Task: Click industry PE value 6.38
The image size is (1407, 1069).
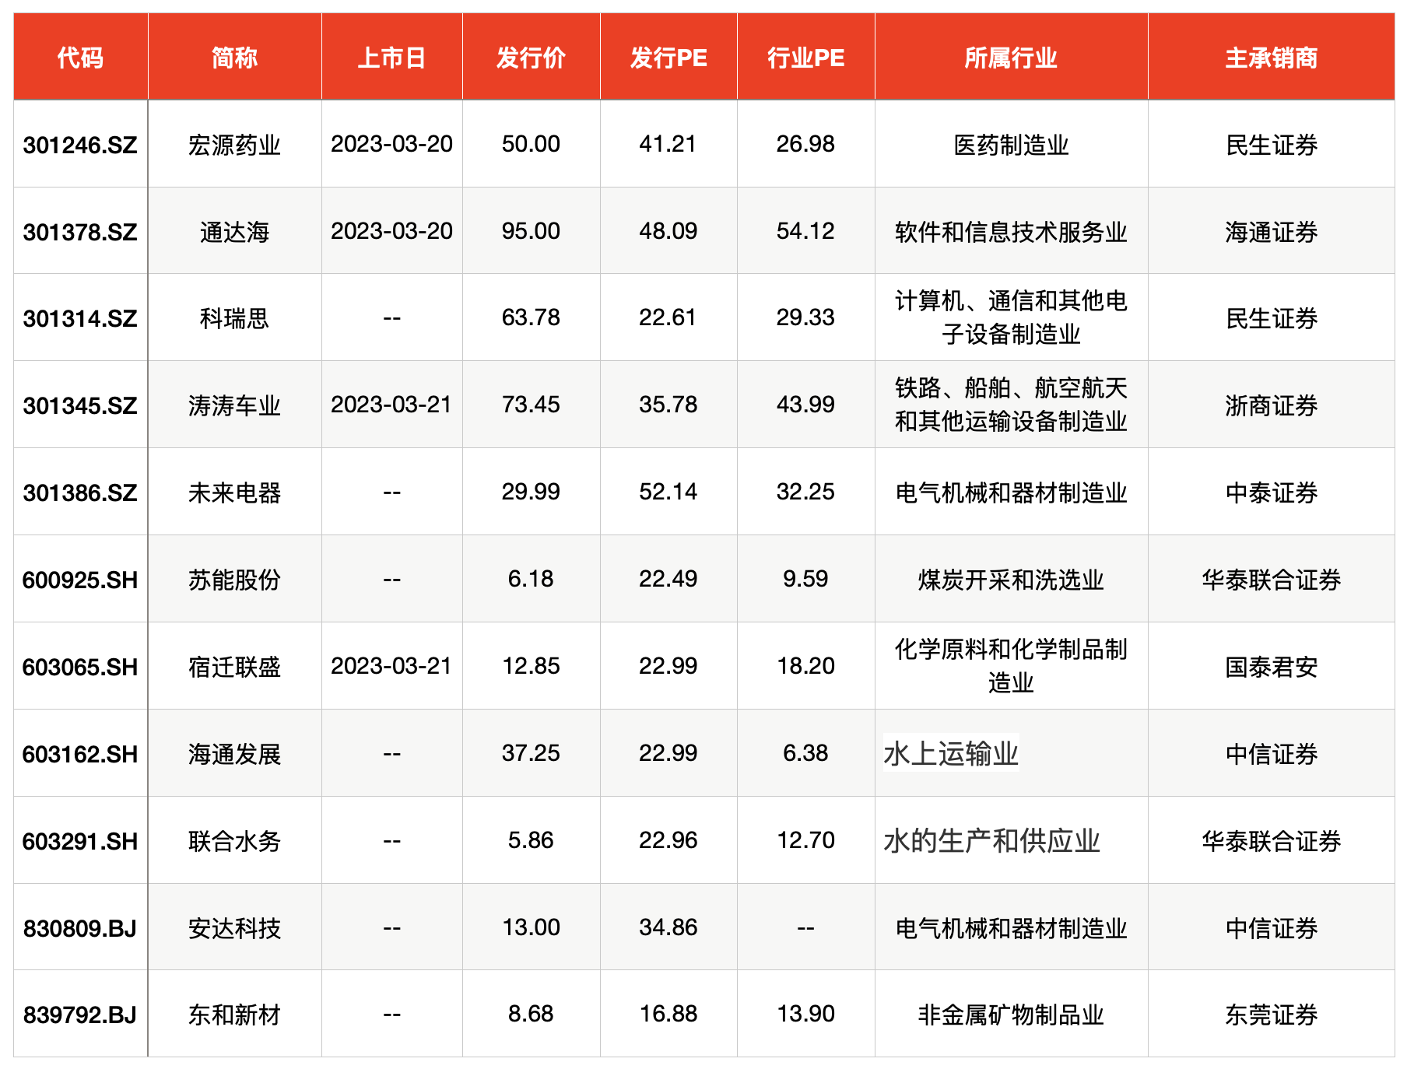Action: pos(805,753)
